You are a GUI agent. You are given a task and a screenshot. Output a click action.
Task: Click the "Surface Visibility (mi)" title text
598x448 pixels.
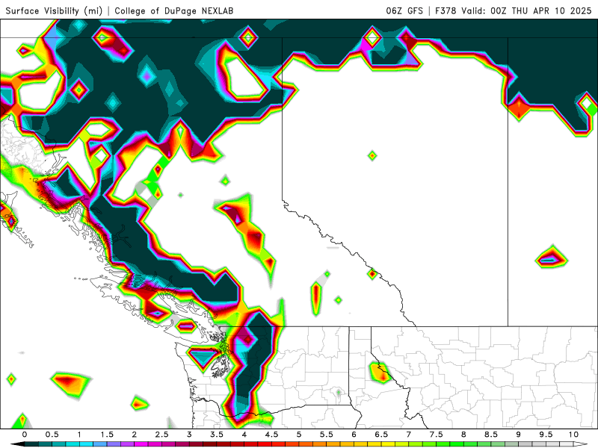54,10
